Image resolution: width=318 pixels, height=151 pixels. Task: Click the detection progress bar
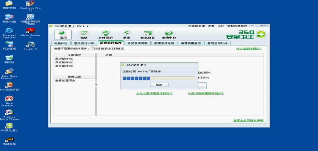tap(159, 79)
